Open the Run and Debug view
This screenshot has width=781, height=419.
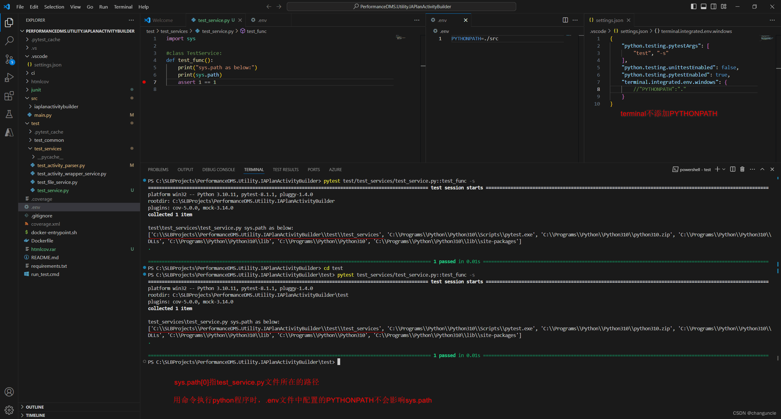coord(9,77)
